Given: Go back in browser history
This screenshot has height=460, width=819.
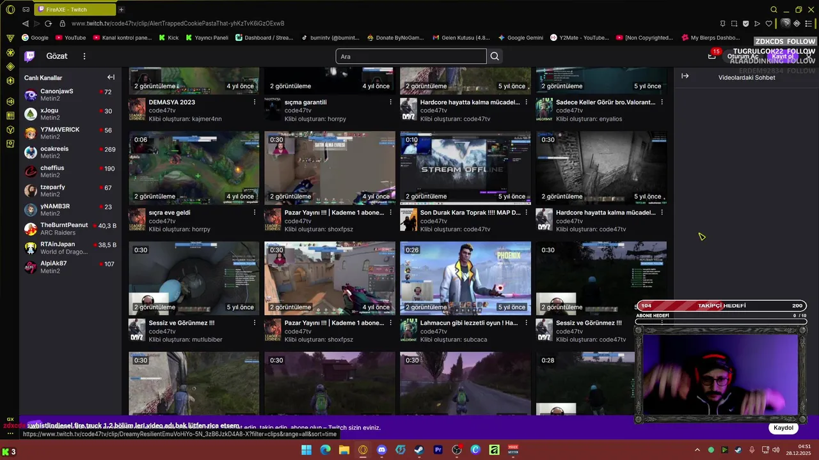Looking at the screenshot, I should [x=26, y=24].
